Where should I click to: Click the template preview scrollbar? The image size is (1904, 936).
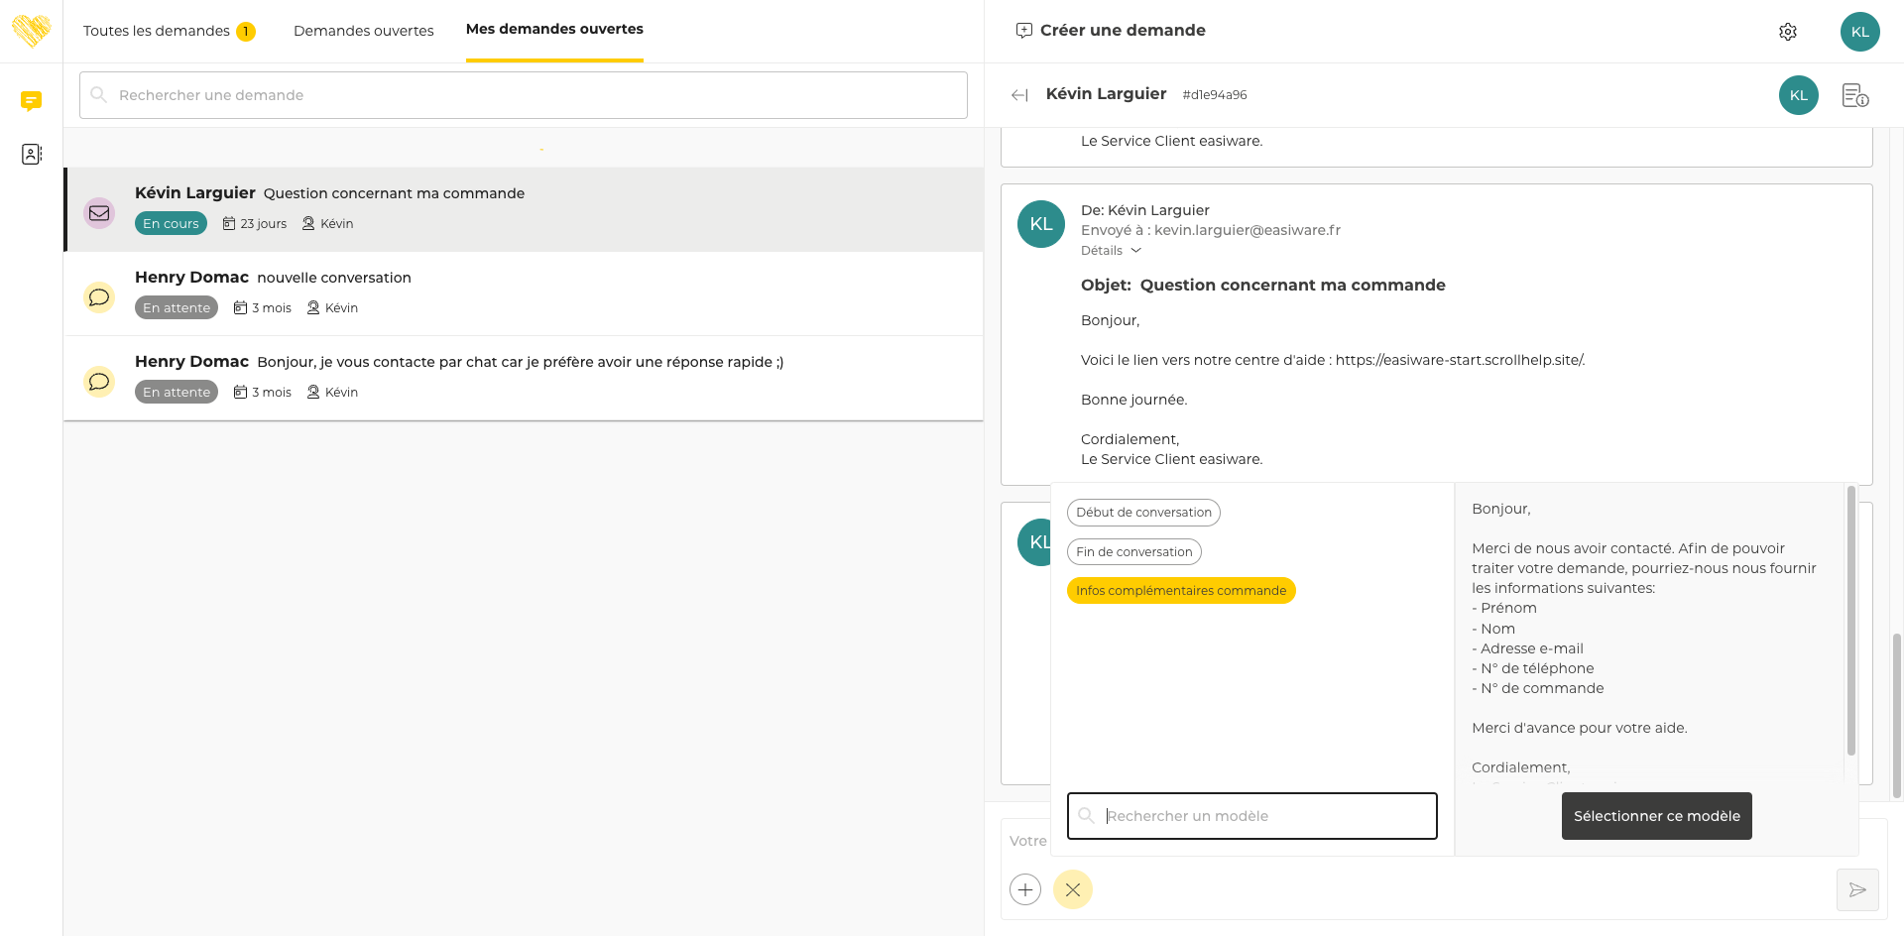pyautogui.click(x=1850, y=620)
